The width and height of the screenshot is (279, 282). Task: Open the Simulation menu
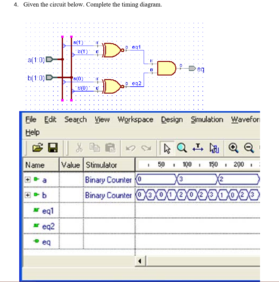pos(207,120)
